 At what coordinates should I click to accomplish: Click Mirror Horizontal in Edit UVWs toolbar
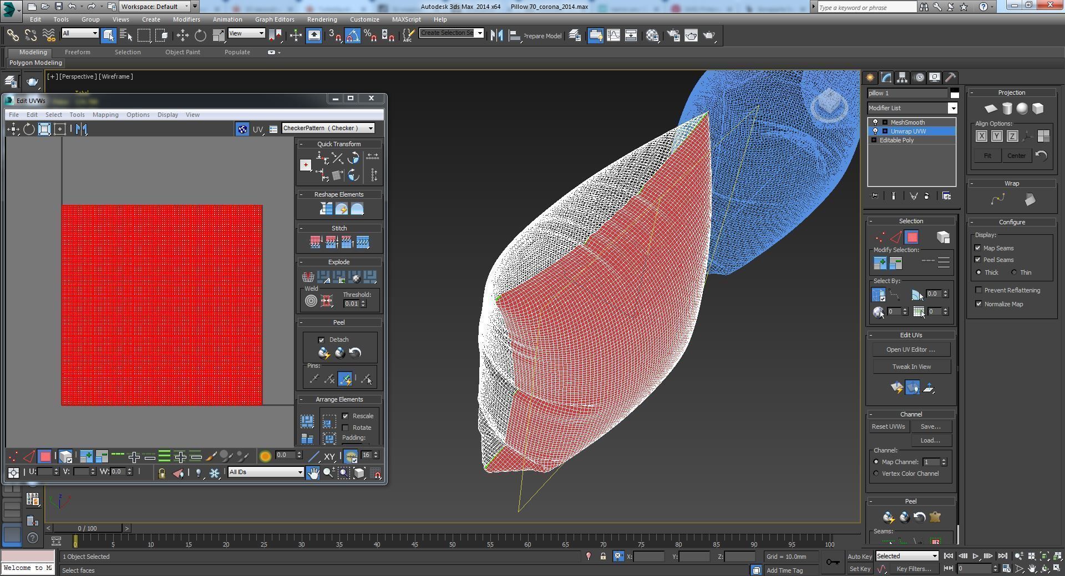[x=82, y=130]
